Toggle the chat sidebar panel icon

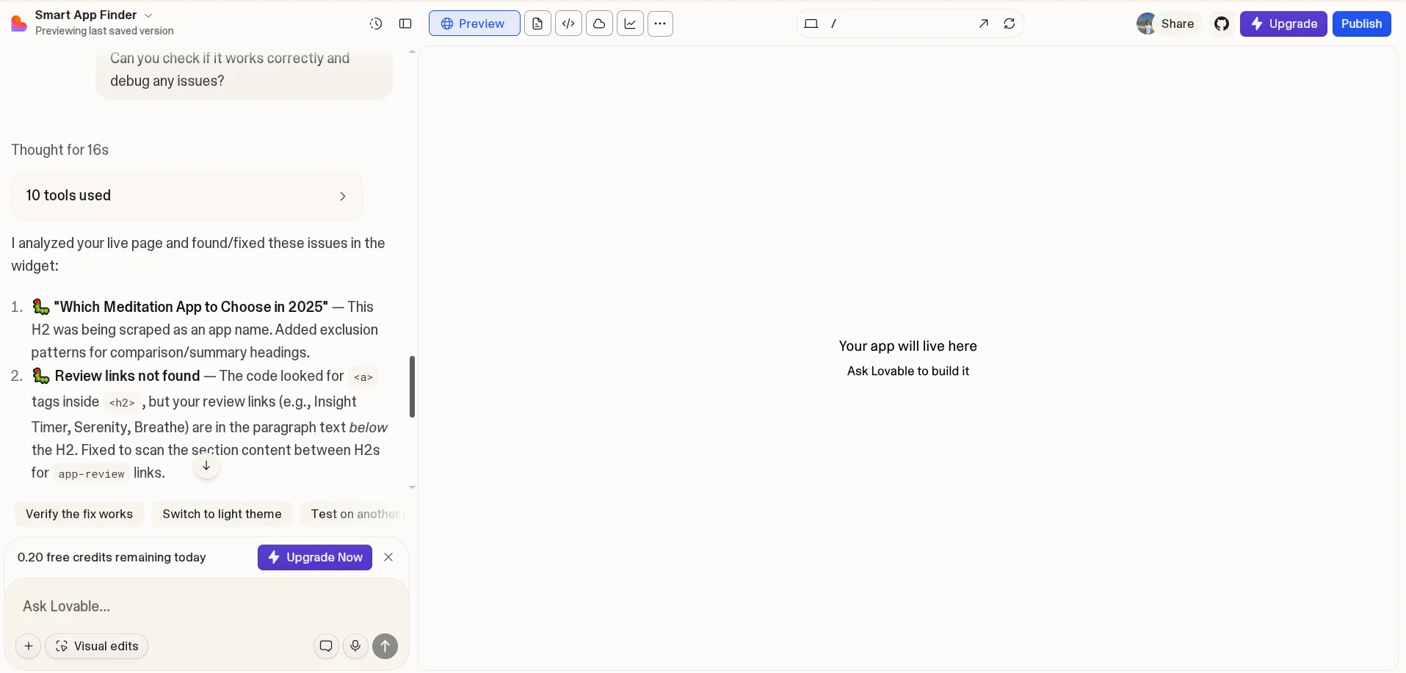point(406,23)
